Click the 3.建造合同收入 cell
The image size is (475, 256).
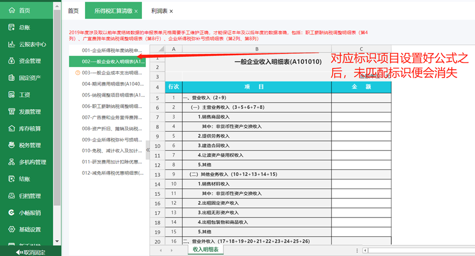(x=257, y=146)
